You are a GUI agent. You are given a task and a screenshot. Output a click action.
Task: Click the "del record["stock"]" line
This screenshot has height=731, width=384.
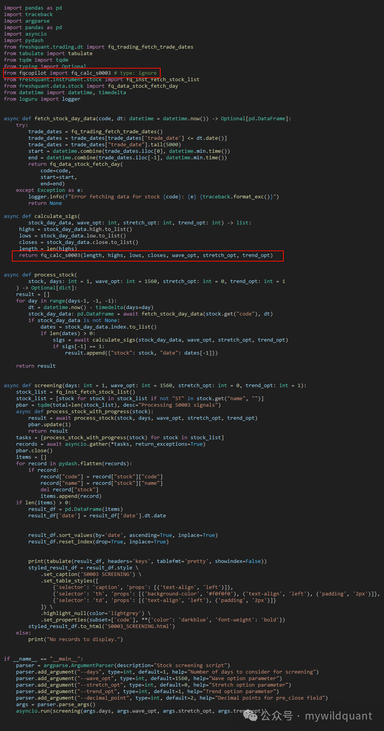coord(70,490)
